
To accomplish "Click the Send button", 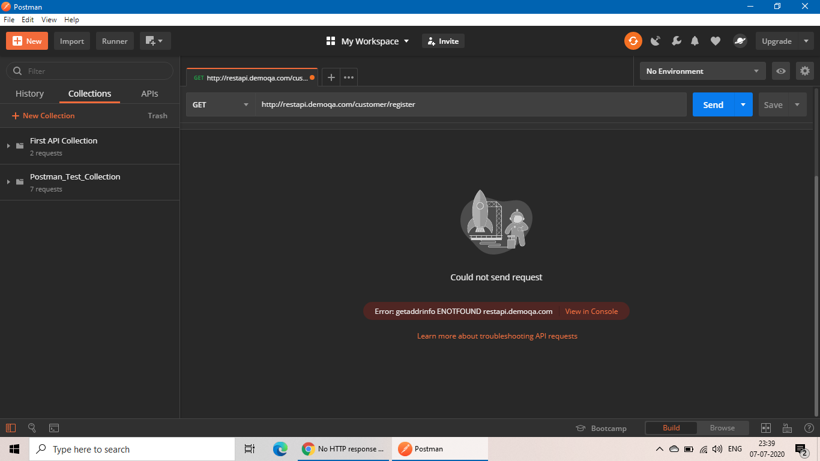I will click(713, 104).
